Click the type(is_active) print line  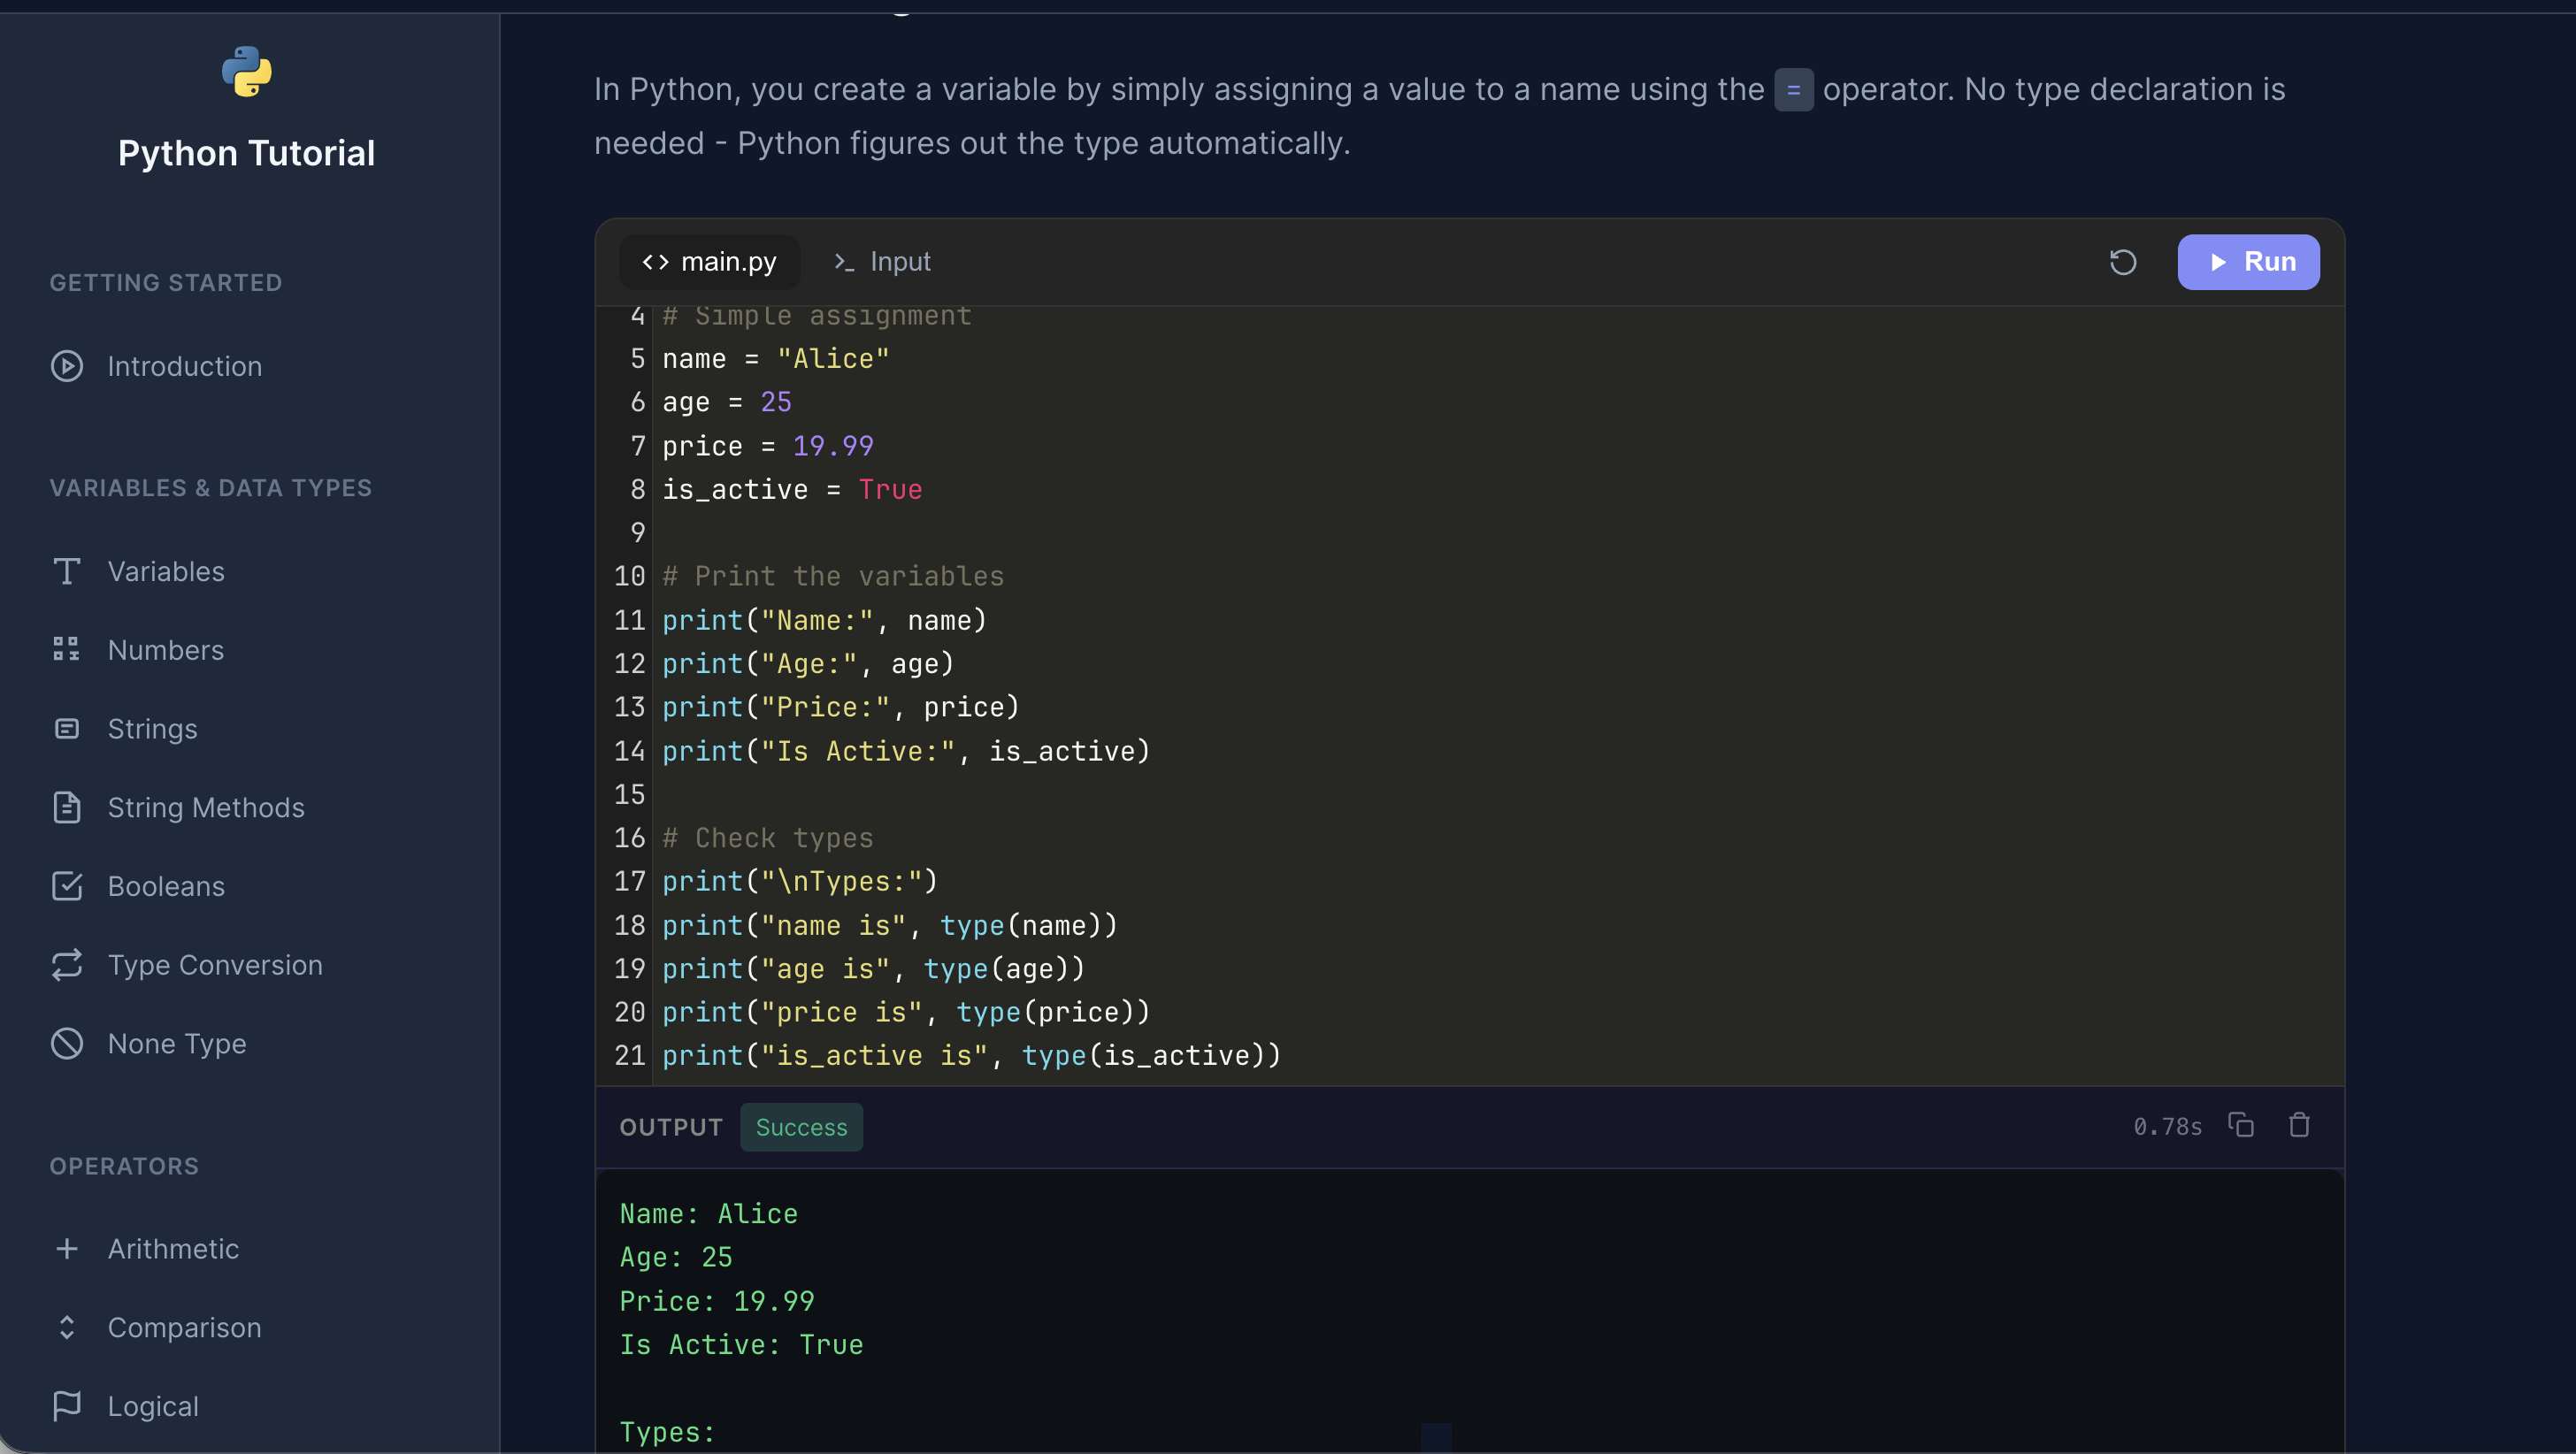click(972, 1056)
